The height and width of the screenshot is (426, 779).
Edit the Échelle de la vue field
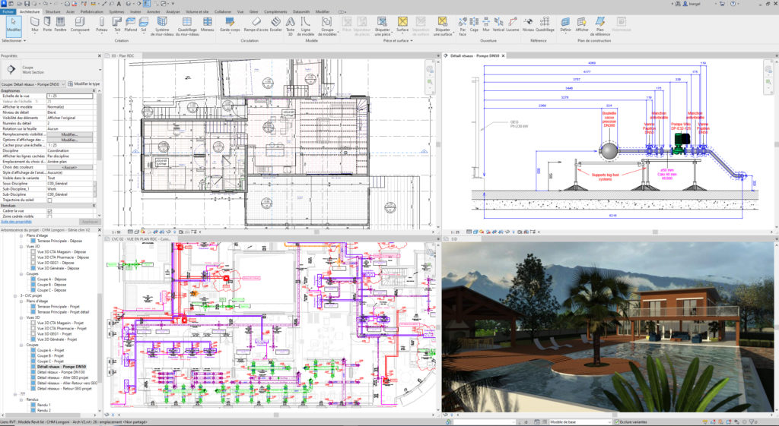pyautogui.click(x=69, y=96)
